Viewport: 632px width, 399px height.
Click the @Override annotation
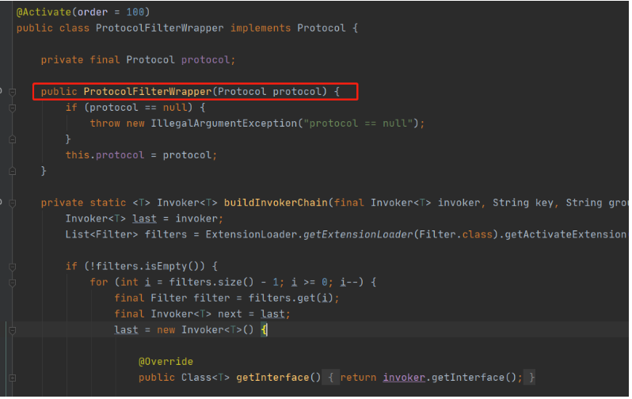tap(166, 362)
